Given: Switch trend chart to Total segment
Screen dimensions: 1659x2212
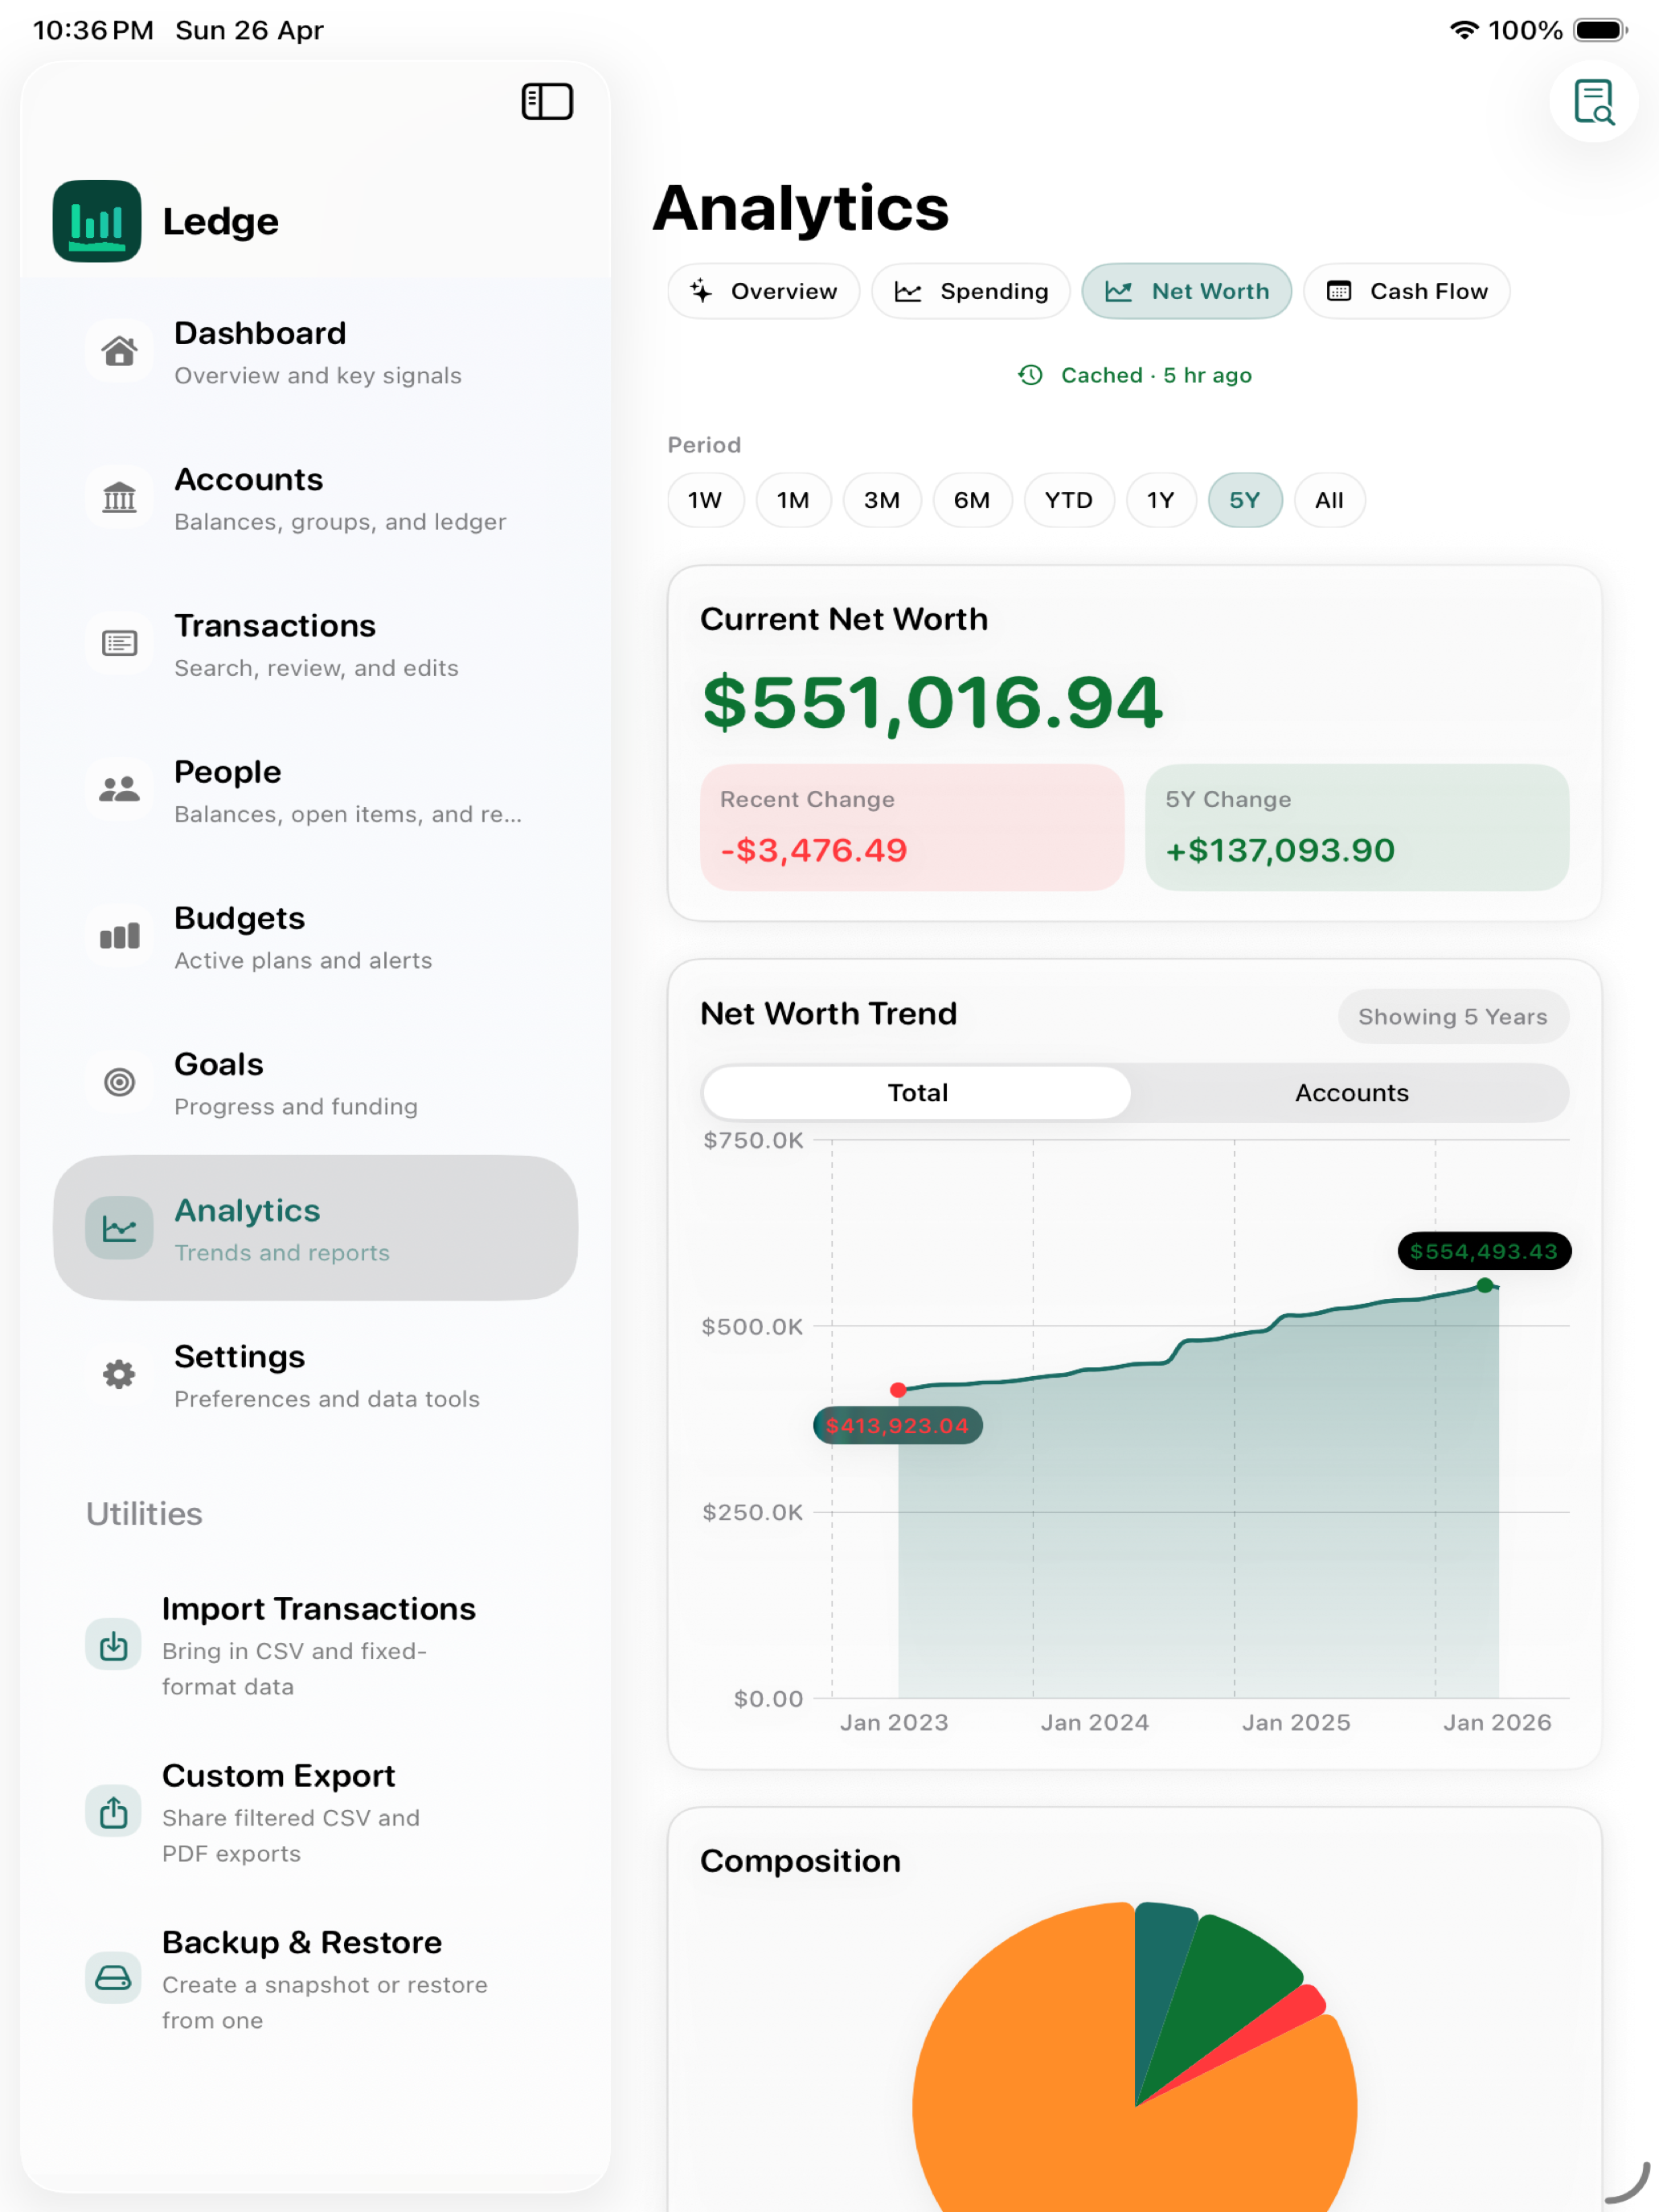Looking at the screenshot, I should [x=917, y=1092].
